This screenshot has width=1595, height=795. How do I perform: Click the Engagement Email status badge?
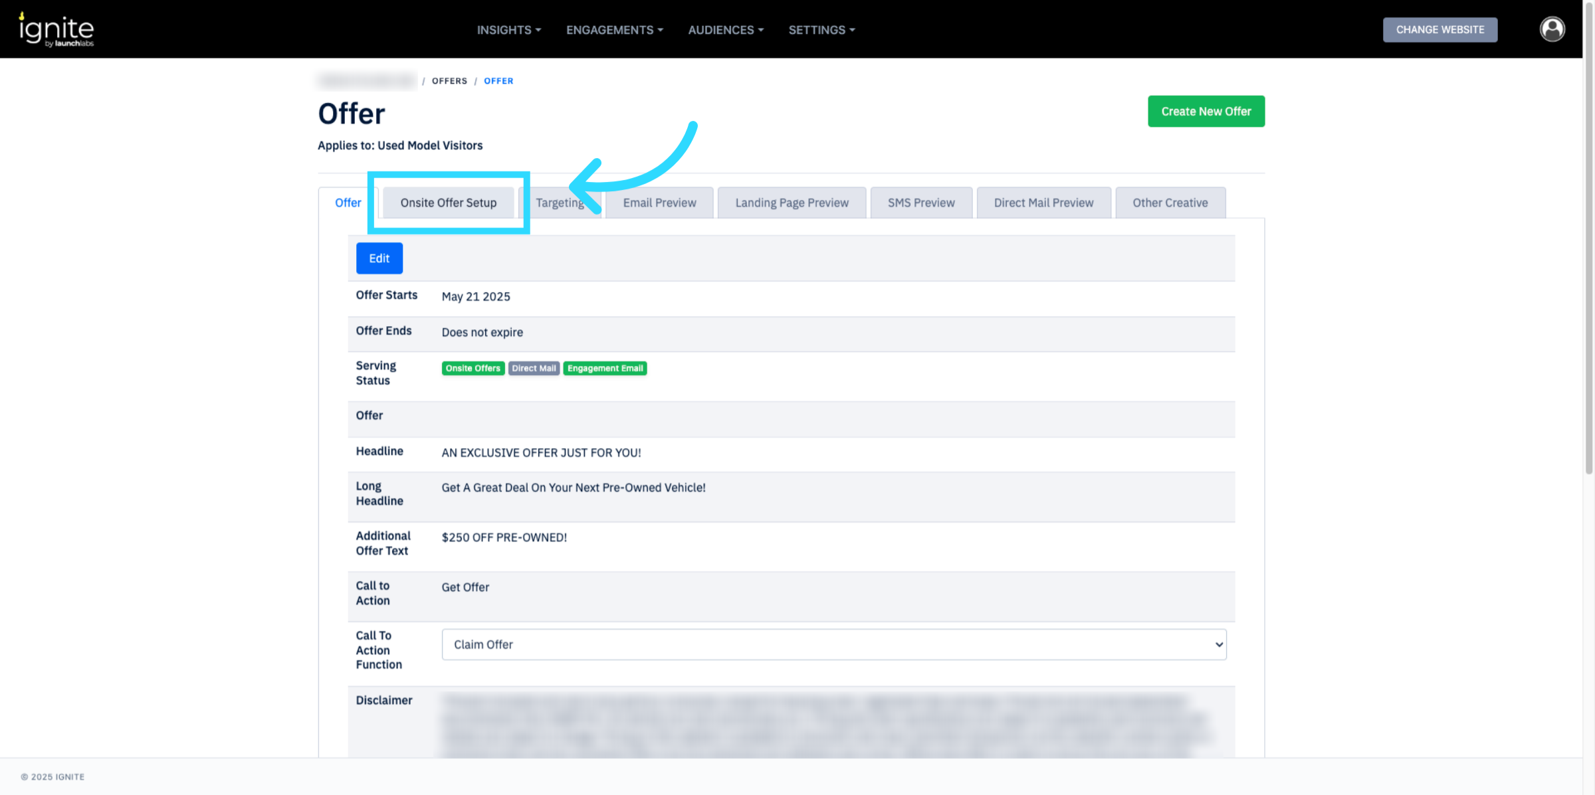click(605, 369)
